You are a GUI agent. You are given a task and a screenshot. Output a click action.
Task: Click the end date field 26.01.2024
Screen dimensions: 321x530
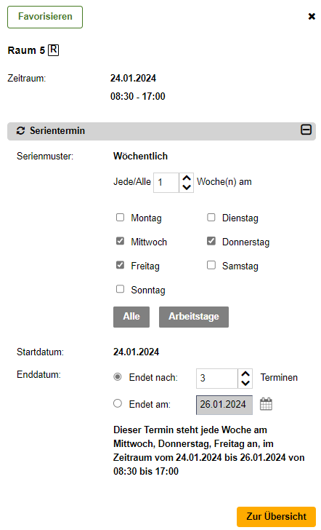click(x=224, y=405)
